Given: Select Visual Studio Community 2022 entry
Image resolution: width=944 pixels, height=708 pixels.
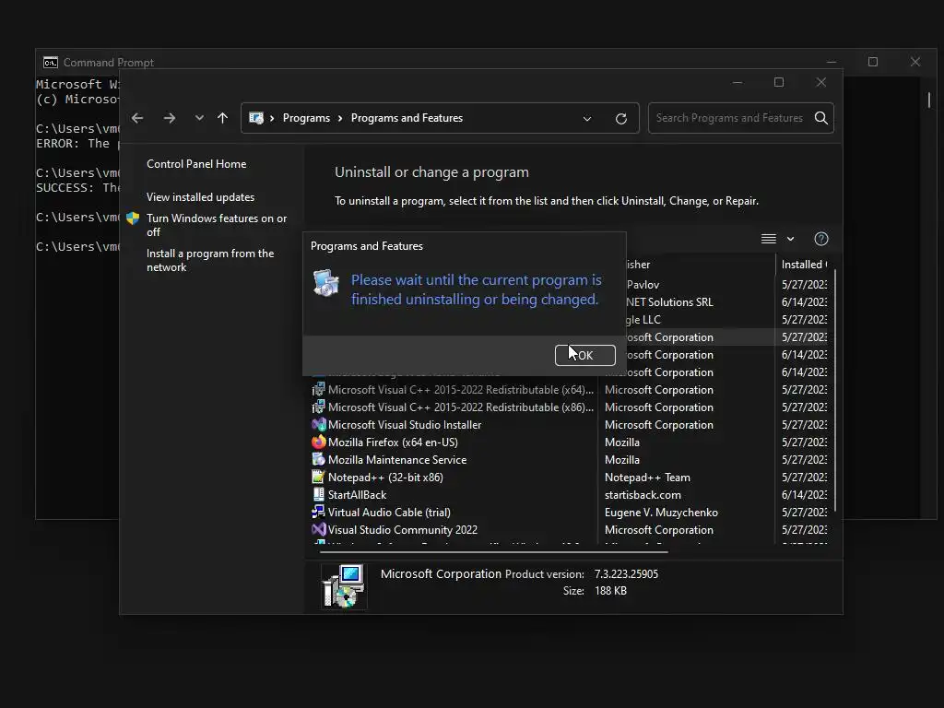Looking at the screenshot, I should tap(402, 529).
